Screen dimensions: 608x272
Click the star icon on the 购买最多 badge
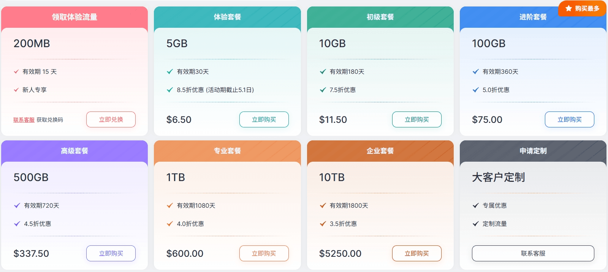click(x=569, y=8)
